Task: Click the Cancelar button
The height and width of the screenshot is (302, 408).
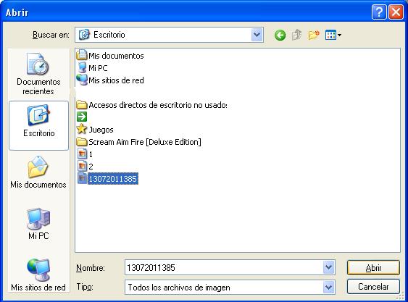Action: point(373,287)
